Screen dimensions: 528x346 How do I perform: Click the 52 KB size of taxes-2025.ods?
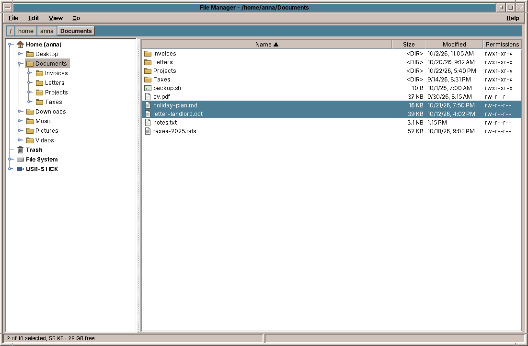(x=415, y=131)
